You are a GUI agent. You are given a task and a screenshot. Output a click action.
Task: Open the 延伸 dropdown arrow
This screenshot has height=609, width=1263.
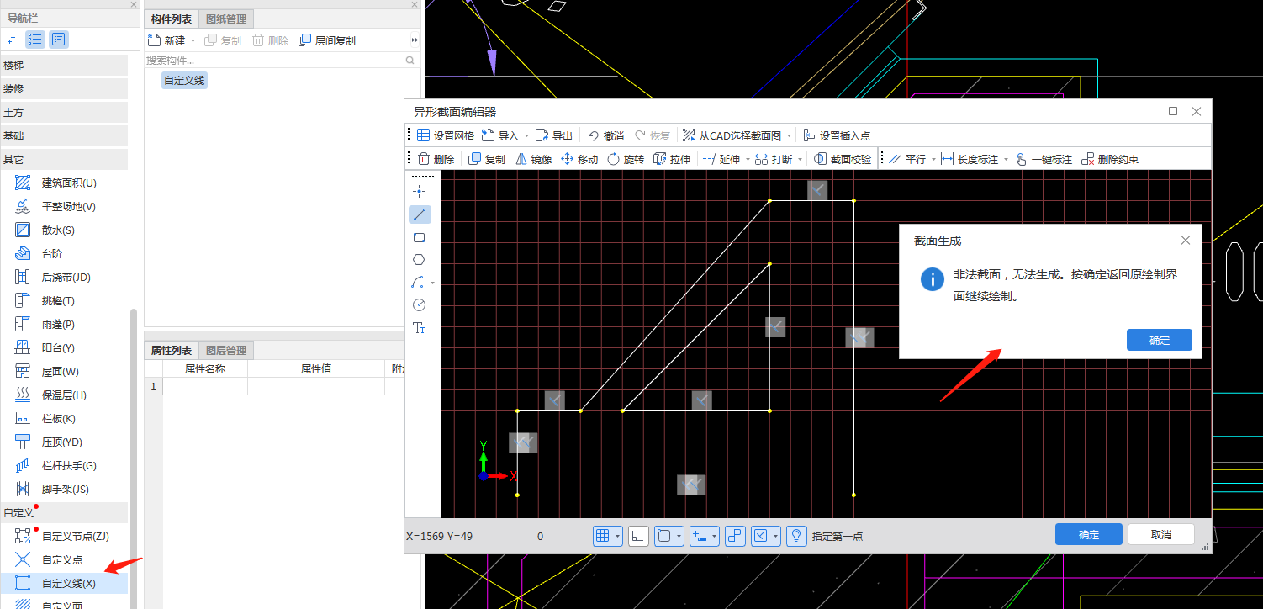(747, 159)
